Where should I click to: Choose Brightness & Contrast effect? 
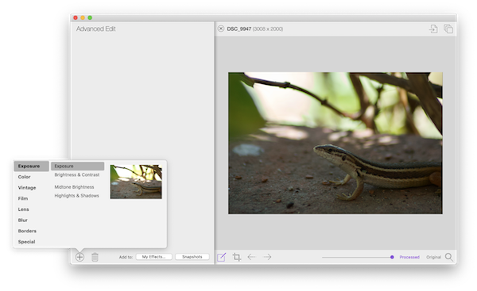(78, 174)
